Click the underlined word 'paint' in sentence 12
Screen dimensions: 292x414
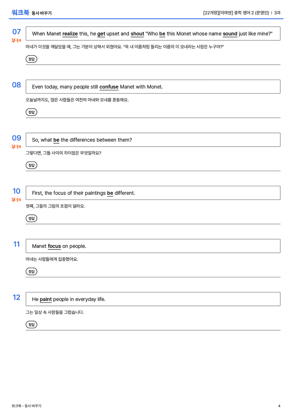coord(46,299)
